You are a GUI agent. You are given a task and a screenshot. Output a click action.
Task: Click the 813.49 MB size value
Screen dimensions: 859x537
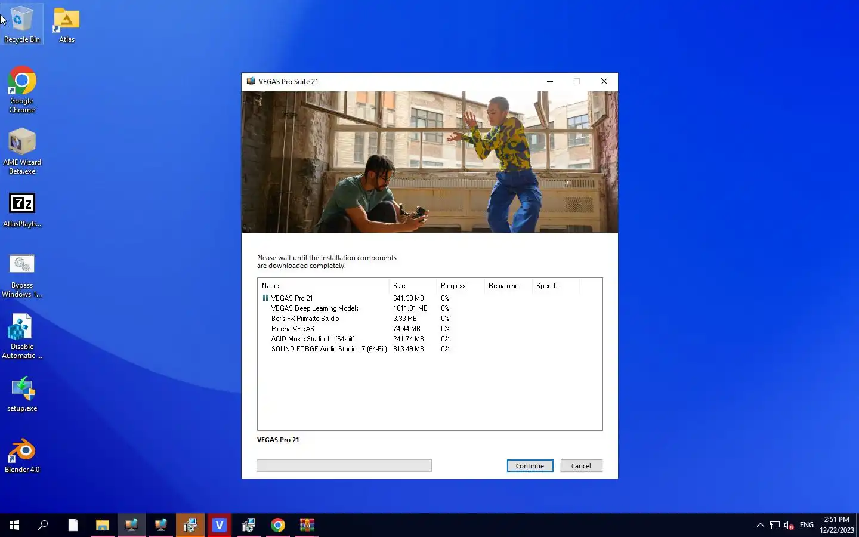[409, 349]
